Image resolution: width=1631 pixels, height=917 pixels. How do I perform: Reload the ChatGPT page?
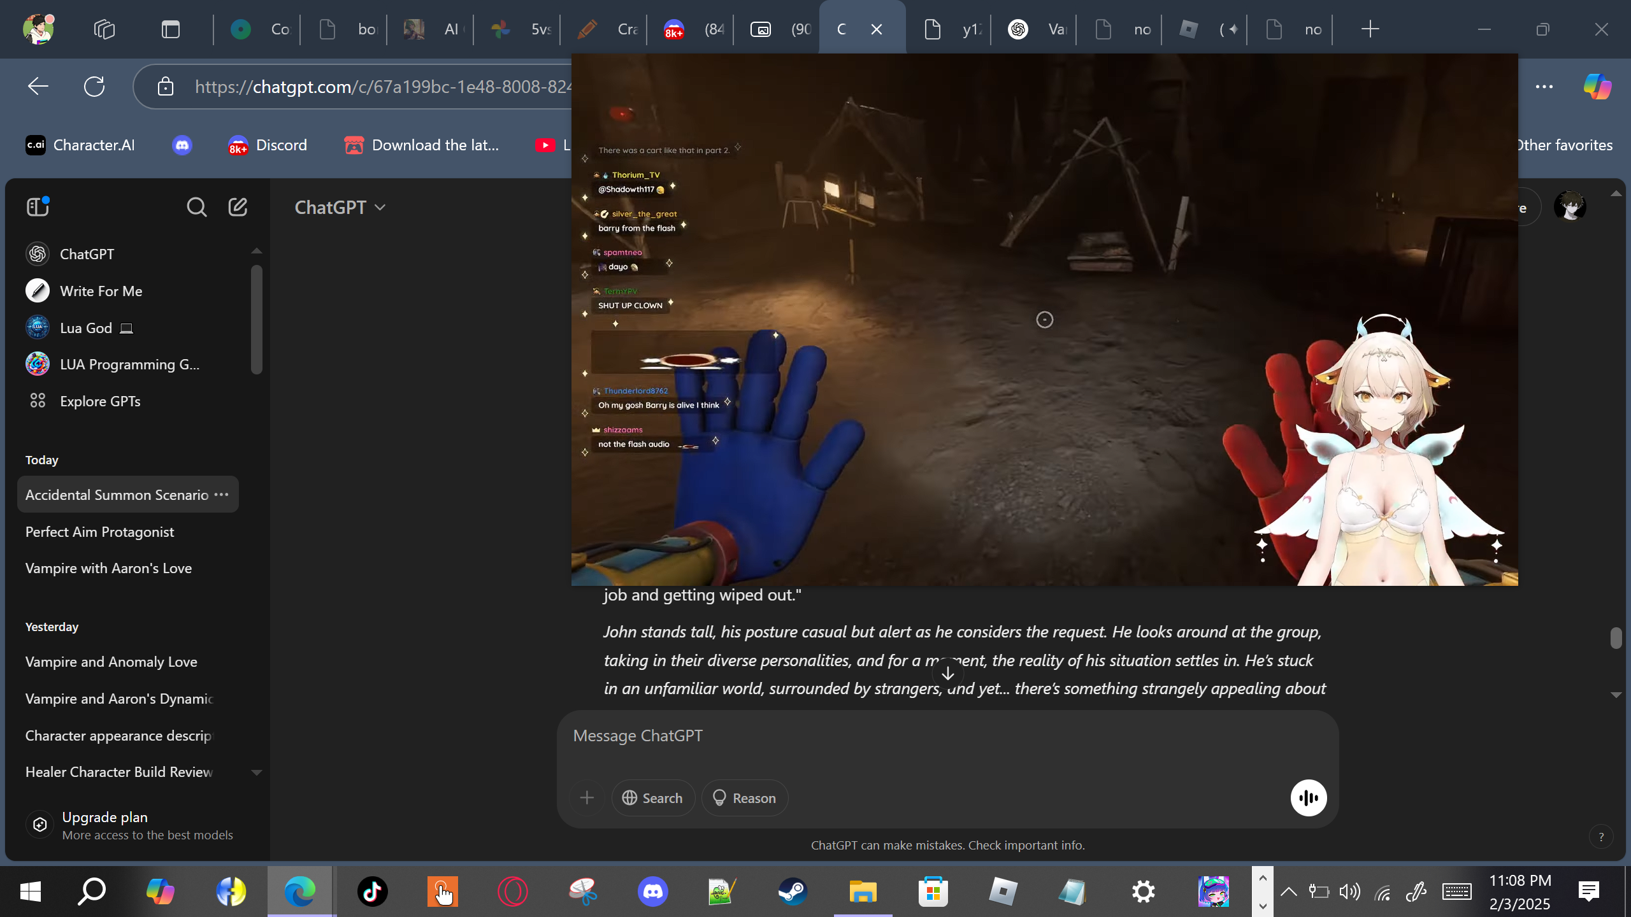tap(94, 86)
